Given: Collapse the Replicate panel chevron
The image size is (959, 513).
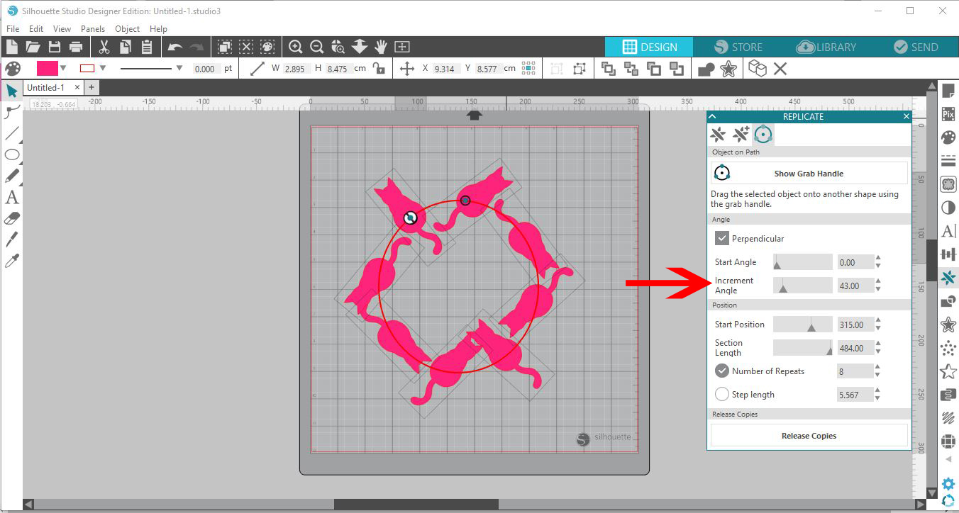Looking at the screenshot, I should [712, 116].
